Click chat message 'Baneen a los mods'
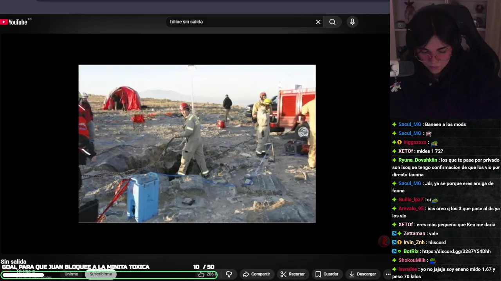Viewport: 501px width, 281px height. pos(445,124)
